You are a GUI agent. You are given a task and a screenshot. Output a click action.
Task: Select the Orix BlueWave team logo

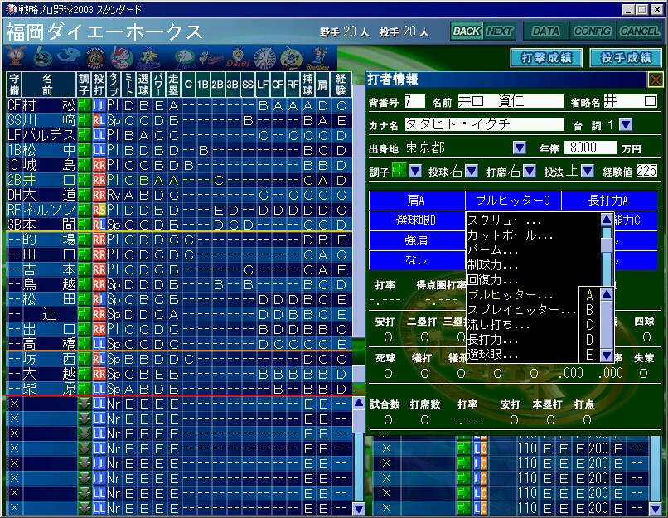click(x=320, y=58)
